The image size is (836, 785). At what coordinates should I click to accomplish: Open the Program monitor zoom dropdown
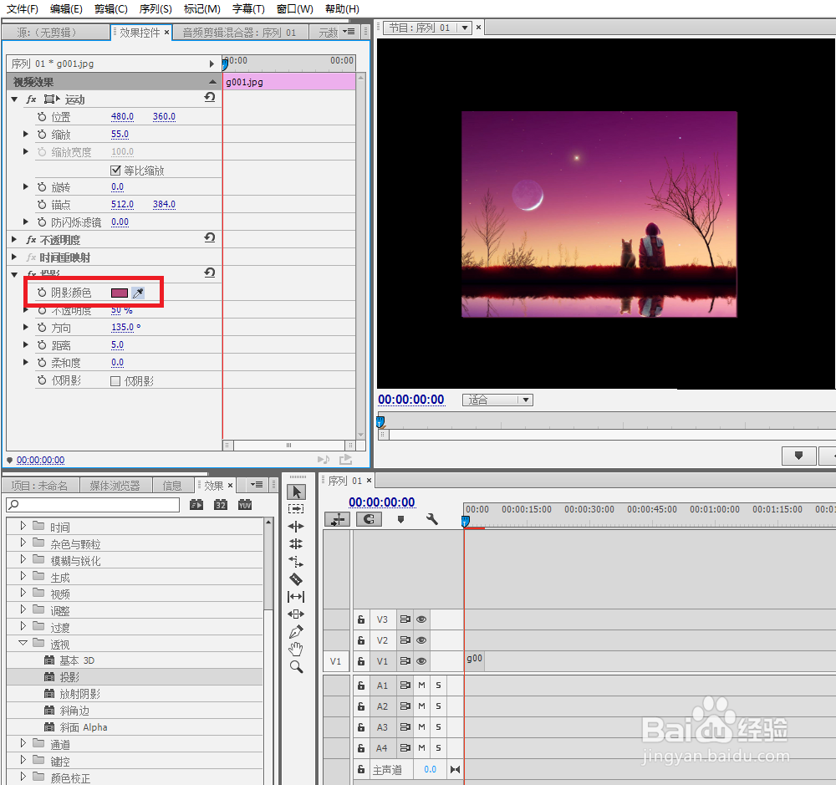[x=526, y=400]
